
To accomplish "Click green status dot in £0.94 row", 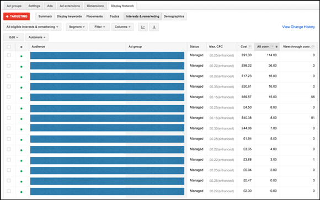I will click(21, 171).
